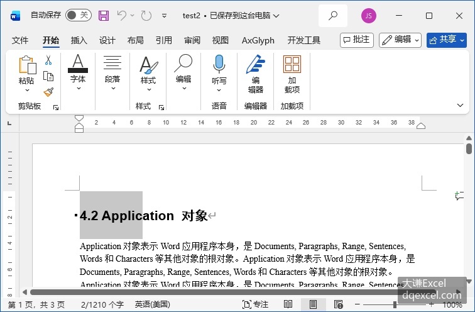
Task: Switch to Web Layout view icon
Action: pos(338,304)
